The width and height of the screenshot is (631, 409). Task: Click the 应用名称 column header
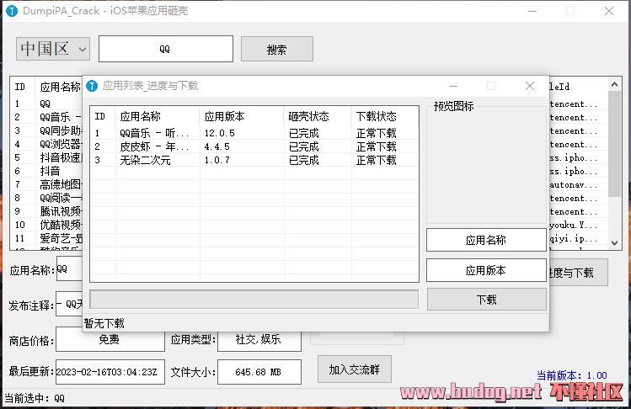pos(156,116)
